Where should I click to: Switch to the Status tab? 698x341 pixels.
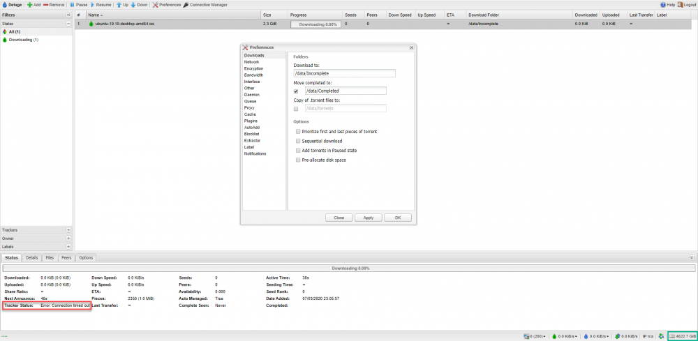[12, 257]
